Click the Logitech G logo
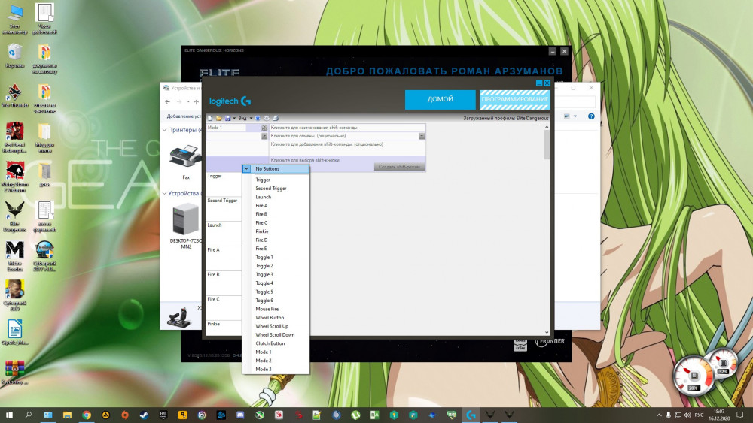Screen dimensions: 753x423 point(230,101)
